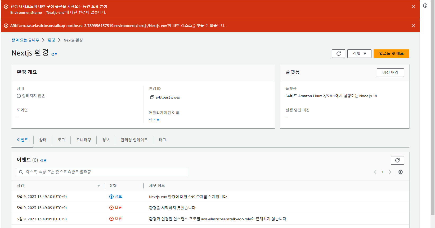This screenshot has height=228, width=435.
Task: Go to the 환경 breadcrumb link
Action: click(51, 40)
